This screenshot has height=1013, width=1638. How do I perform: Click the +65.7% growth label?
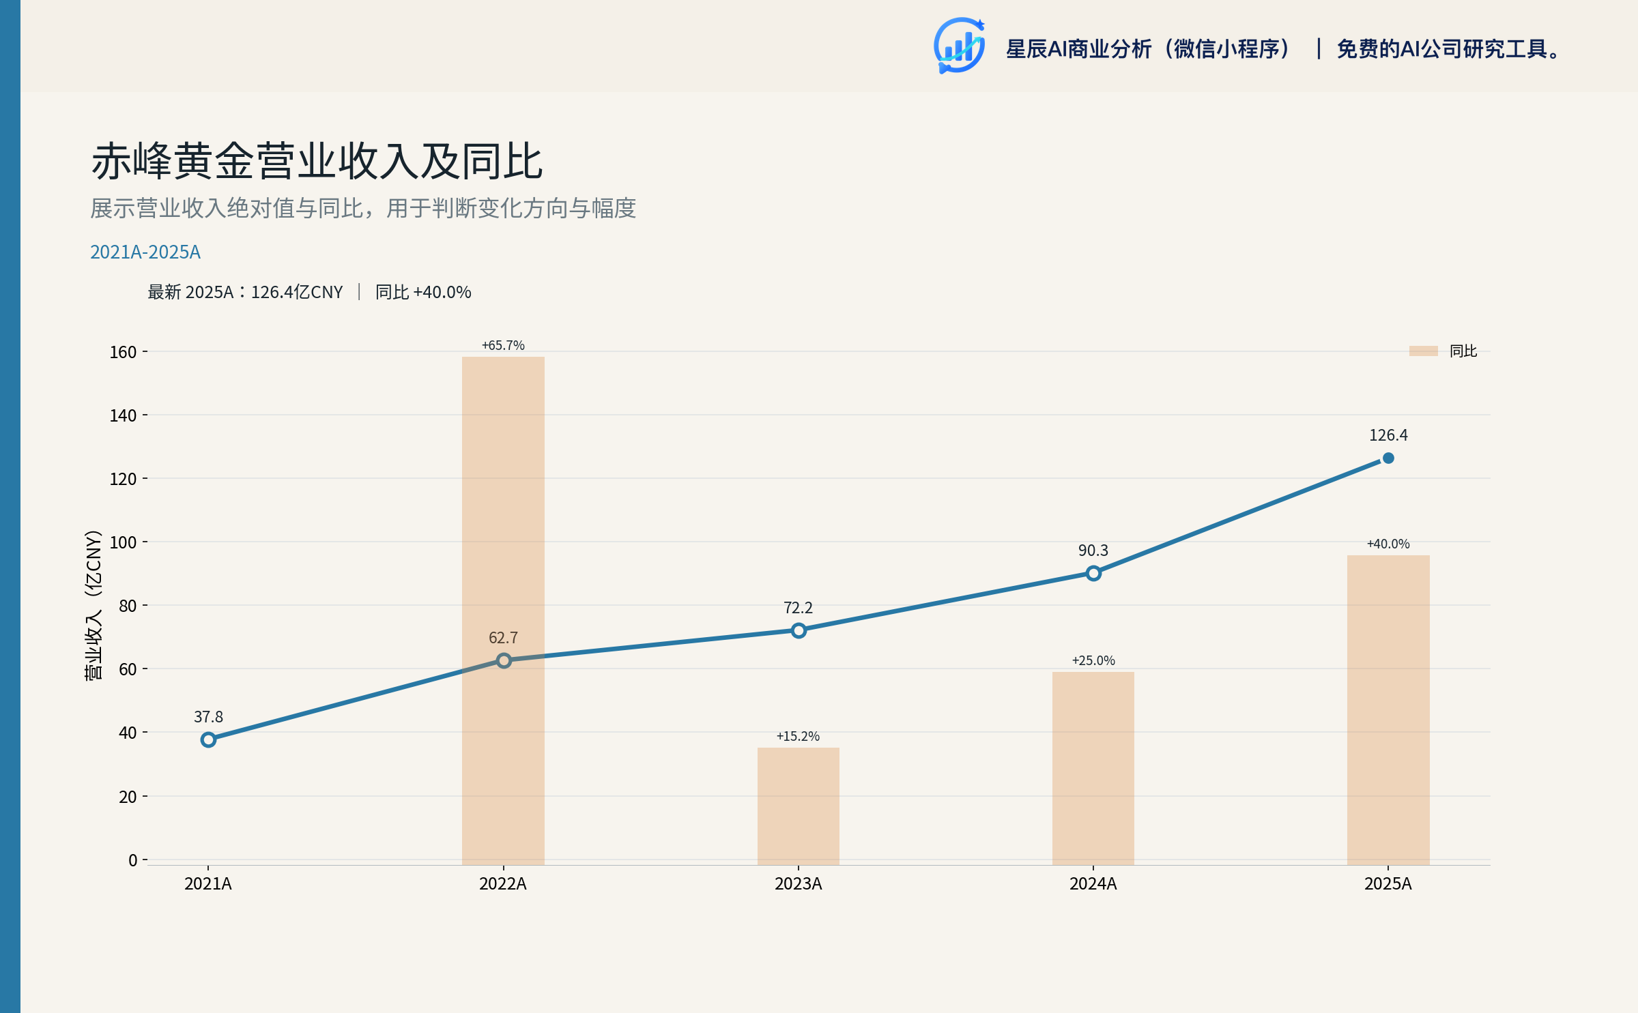pos(503,345)
